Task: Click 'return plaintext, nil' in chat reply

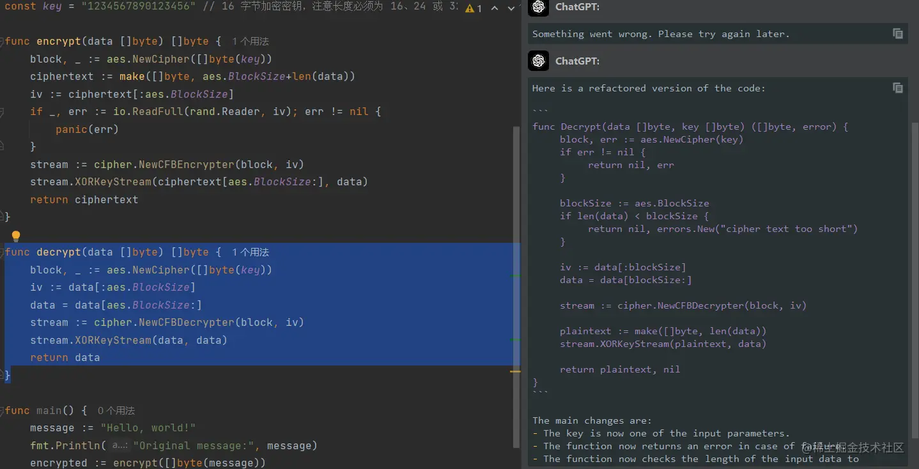Action: click(620, 369)
